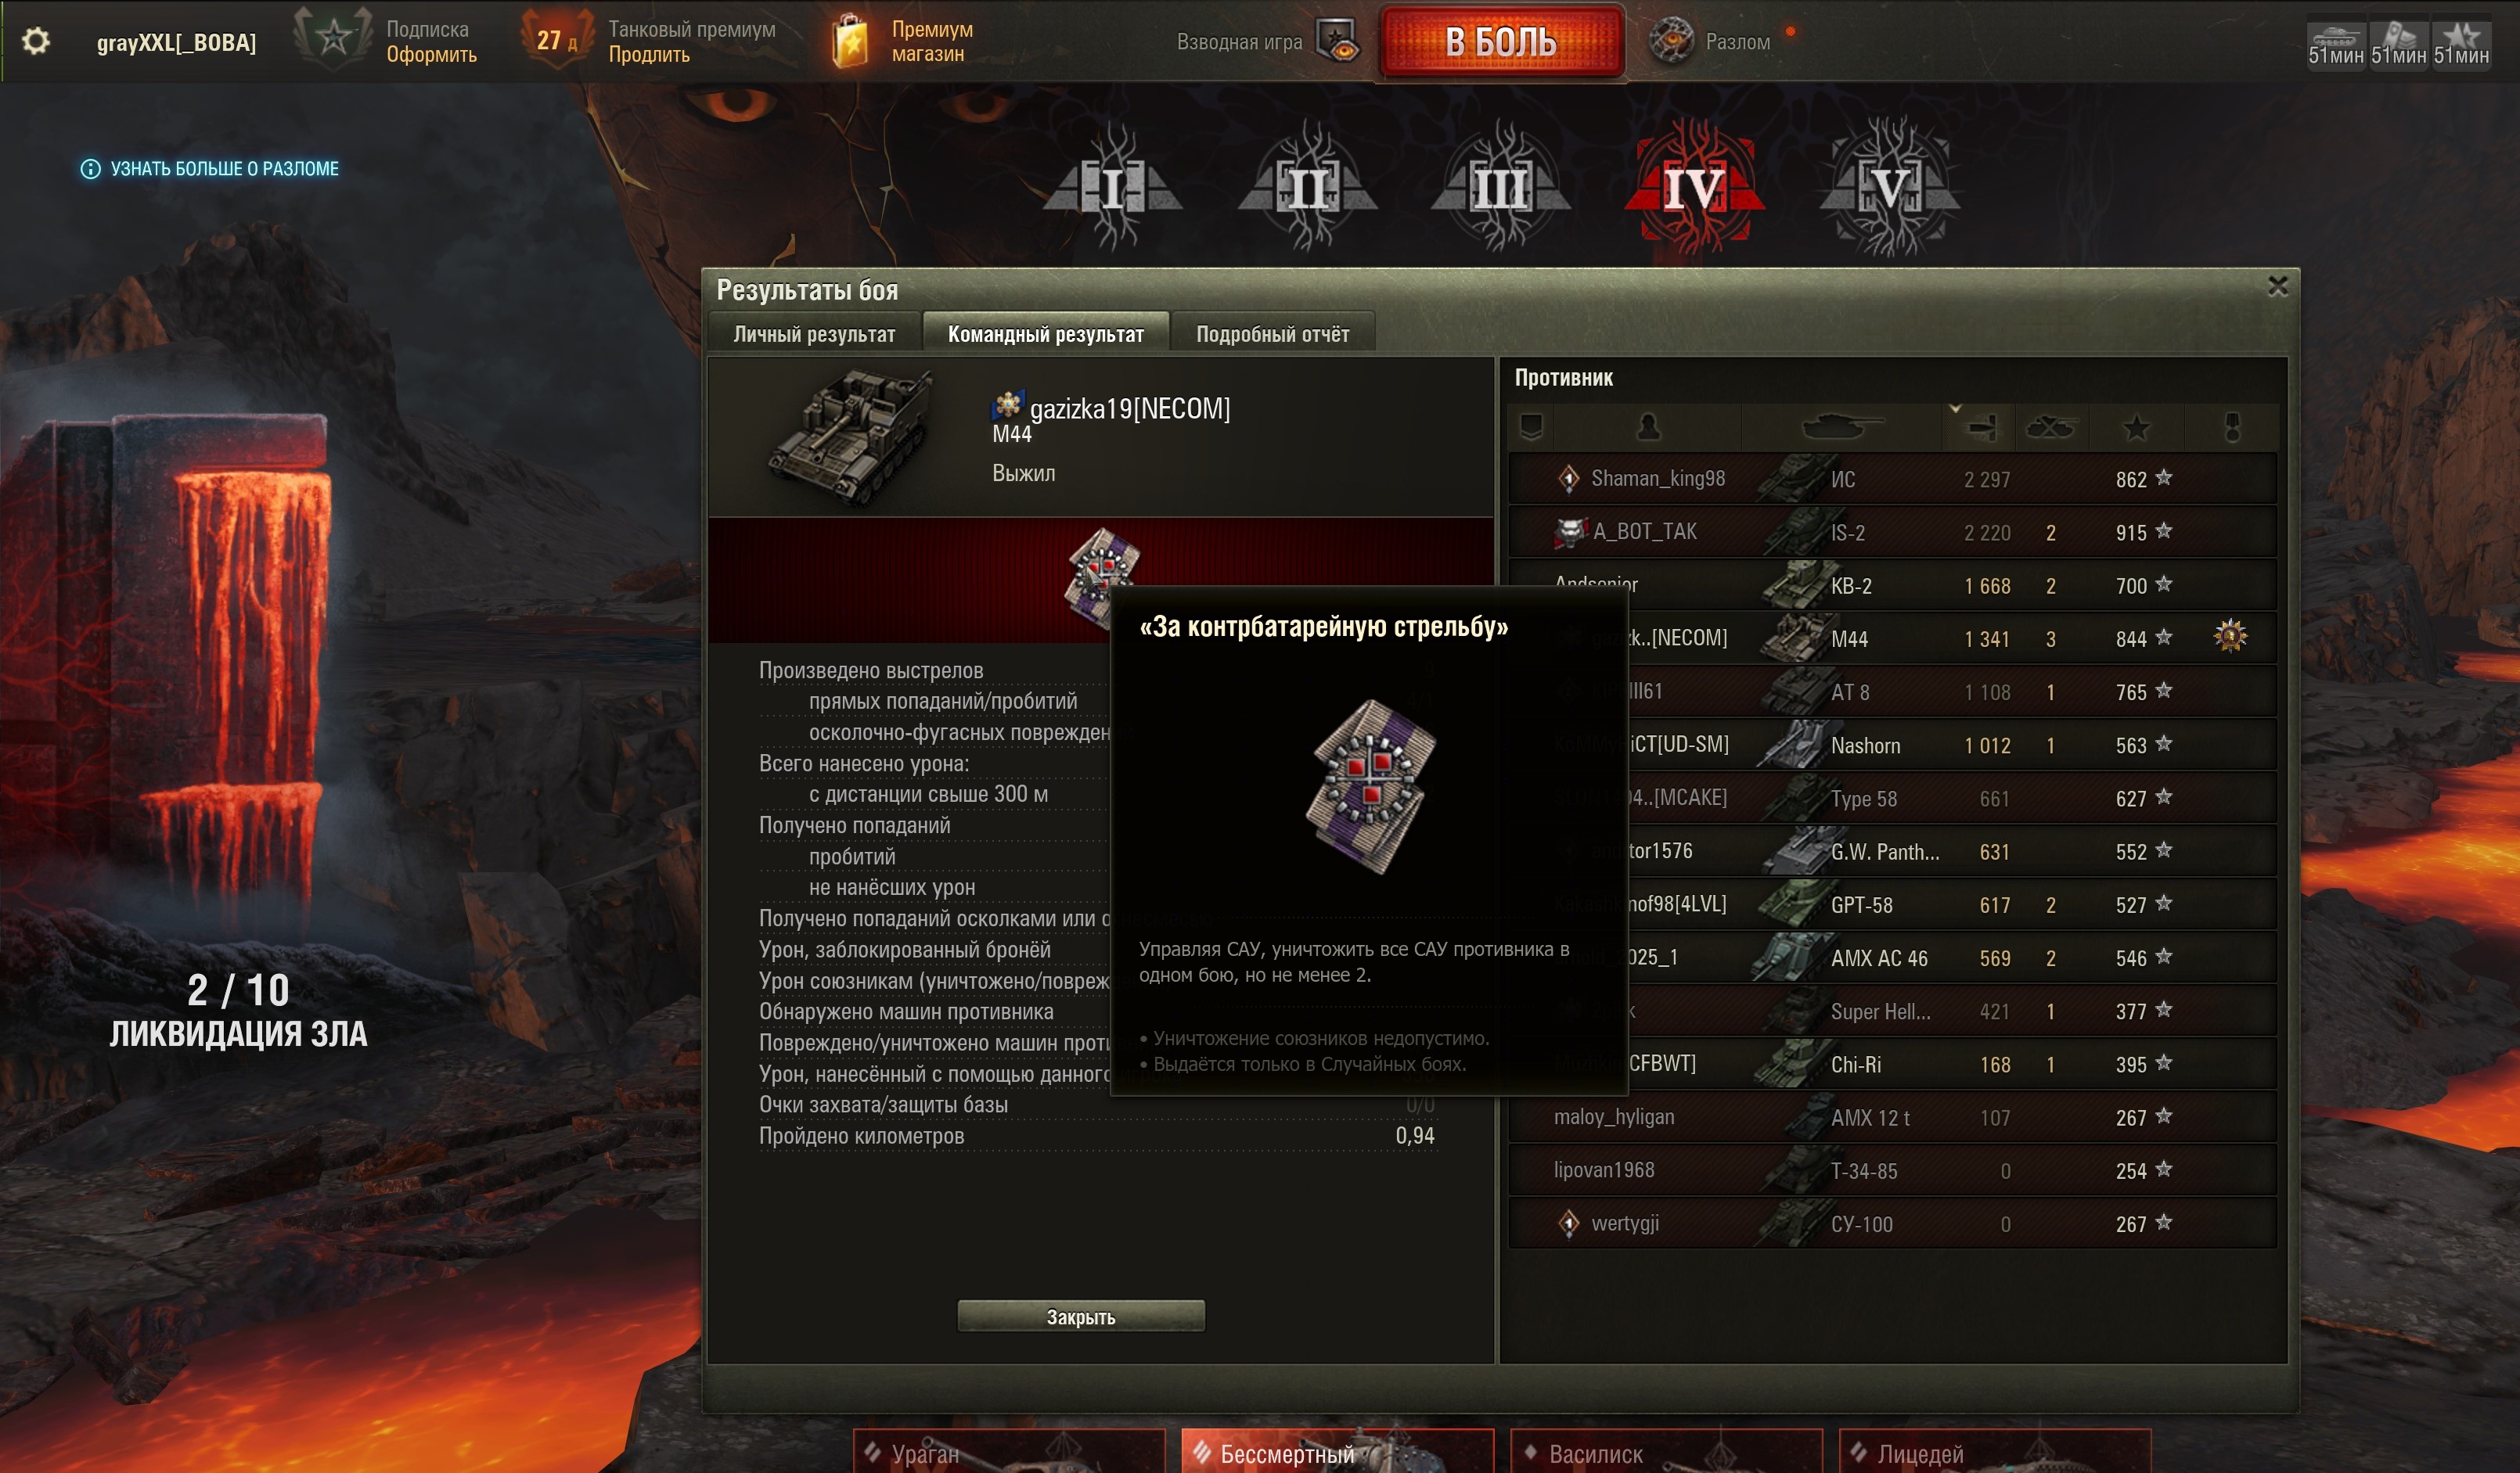Click the Premium shop bag icon
2520x1473 pixels.
click(x=850, y=42)
